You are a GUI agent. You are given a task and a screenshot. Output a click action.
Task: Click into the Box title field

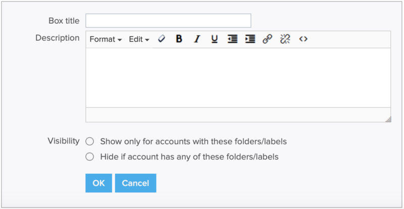[x=168, y=21]
